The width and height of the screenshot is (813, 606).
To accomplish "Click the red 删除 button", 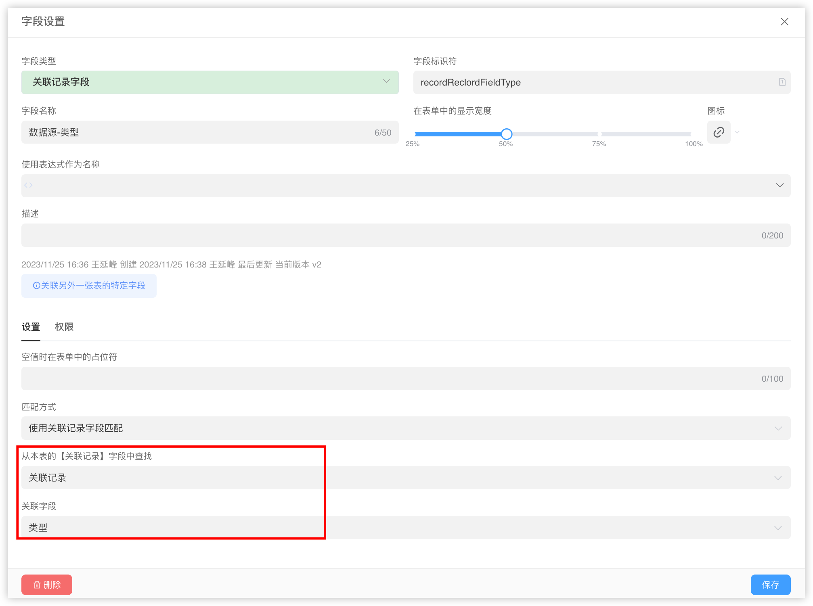I will point(47,585).
